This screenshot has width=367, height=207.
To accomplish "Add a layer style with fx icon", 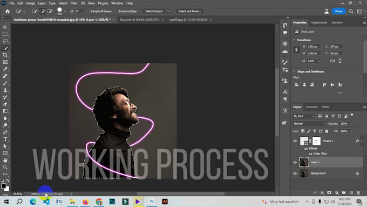I will 322,193.
